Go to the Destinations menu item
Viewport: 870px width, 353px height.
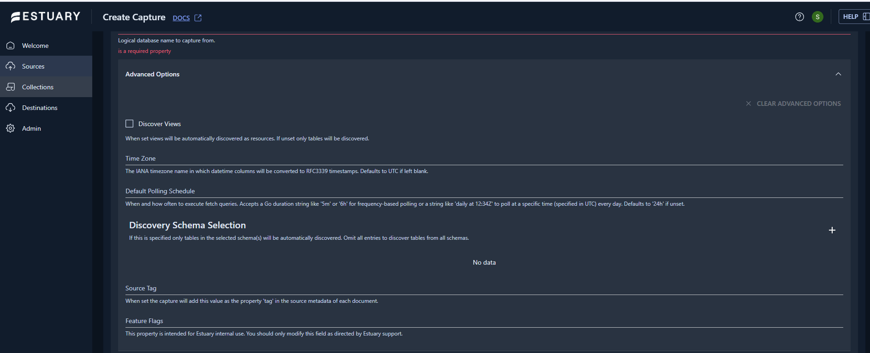40,108
